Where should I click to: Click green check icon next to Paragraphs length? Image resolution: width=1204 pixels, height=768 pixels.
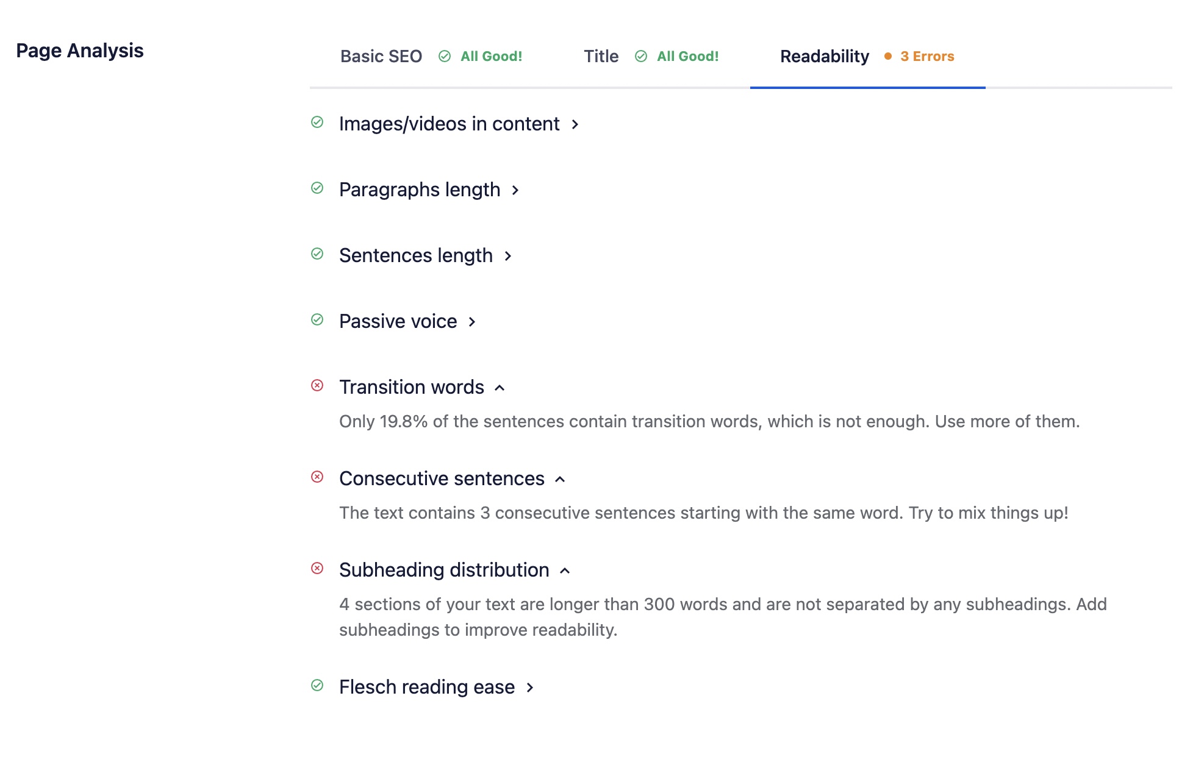[x=317, y=188]
